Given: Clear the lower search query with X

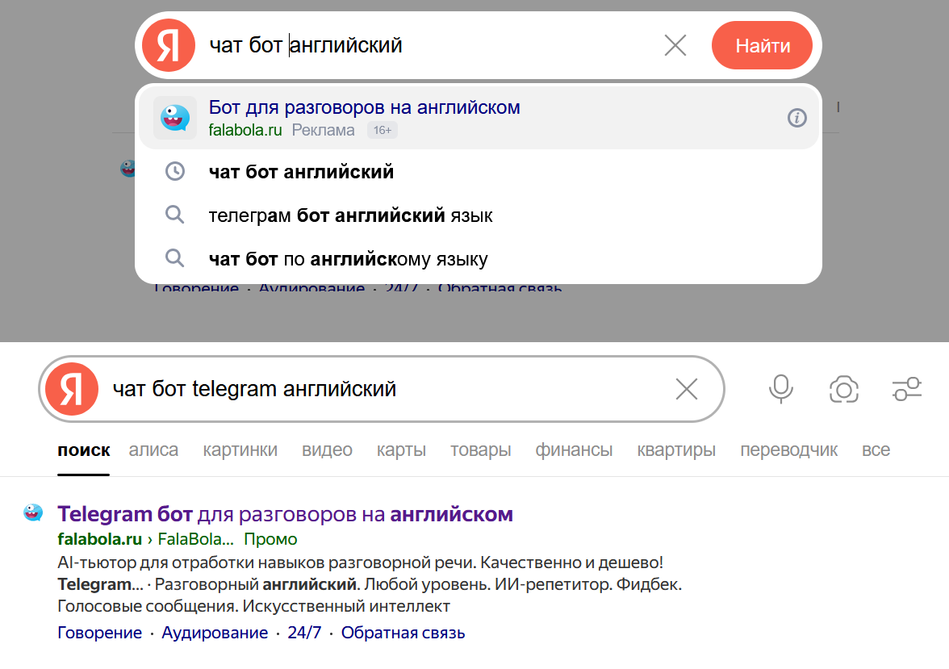Looking at the screenshot, I should coord(686,390).
